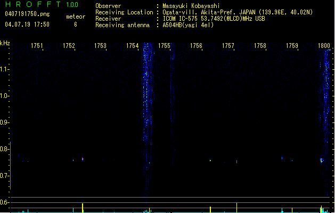Viewport: 335px width, 213px height.
Task: Click the 'Receiver' field label
Action: 108,19
